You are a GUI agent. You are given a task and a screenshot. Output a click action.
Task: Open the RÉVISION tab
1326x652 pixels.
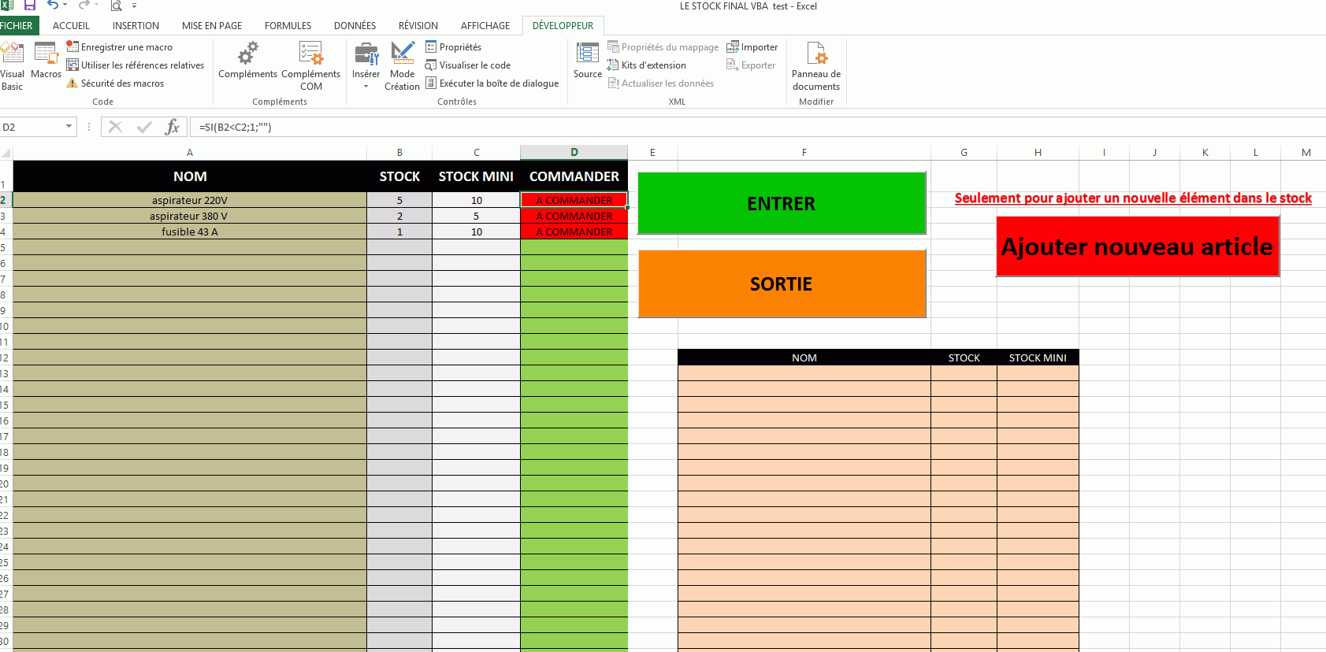pyautogui.click(x=418, y=26)
